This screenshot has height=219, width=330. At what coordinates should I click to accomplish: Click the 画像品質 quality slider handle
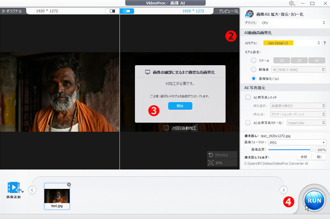(x=311, y=150)
